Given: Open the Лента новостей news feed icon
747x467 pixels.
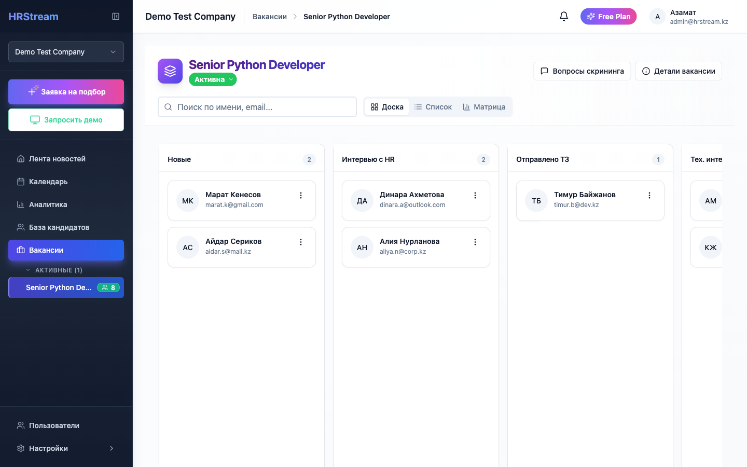Looking at the screenshot, I should point(20,158).
